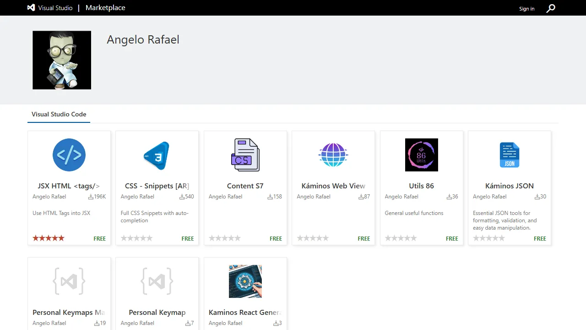Click the Angelo Rafael publisher name heading
This screenshot has width=586, height=330.
142,39
